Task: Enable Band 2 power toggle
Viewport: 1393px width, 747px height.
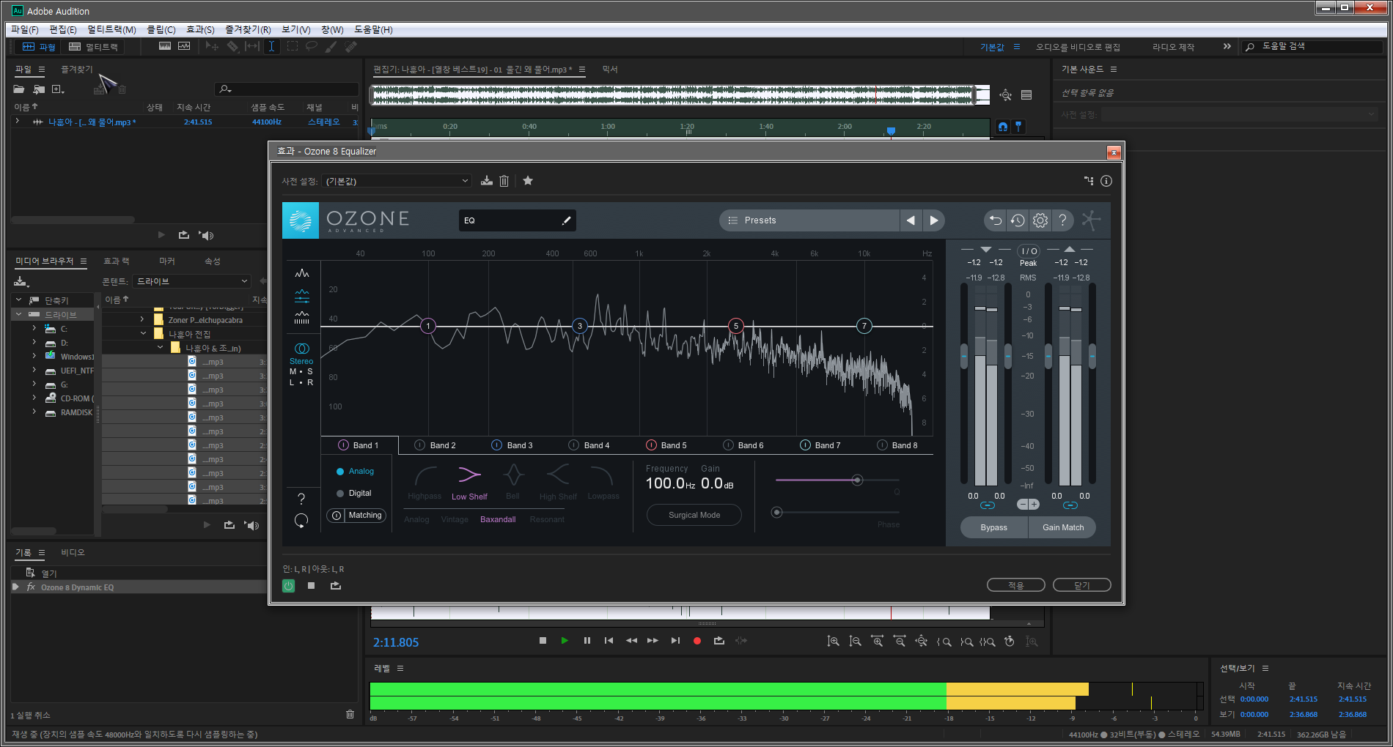Action: click(x=419, y=445)
